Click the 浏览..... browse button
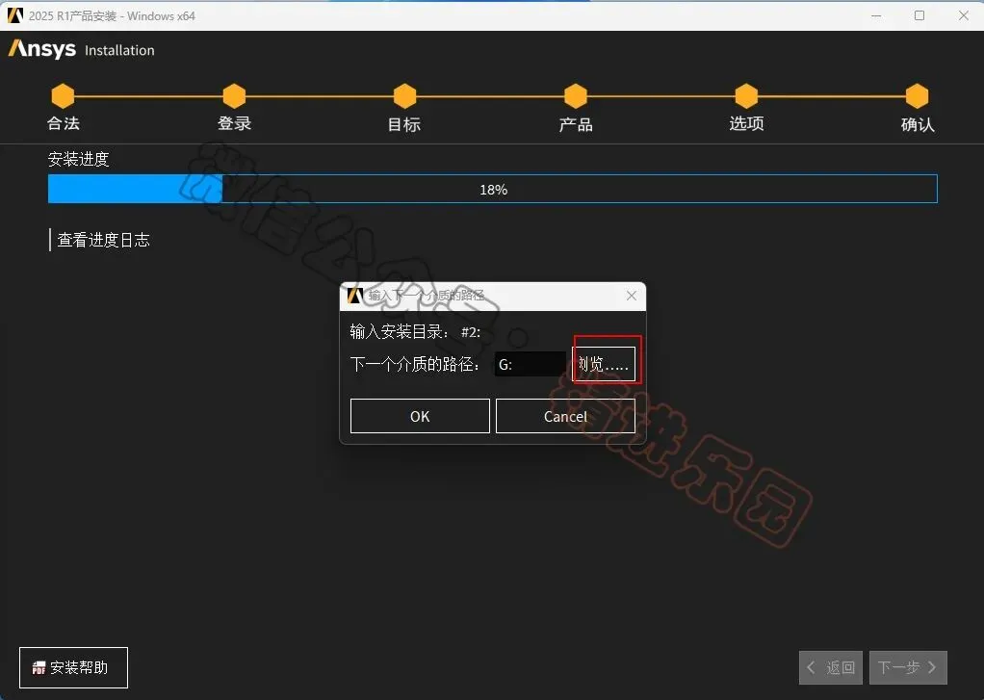 pos(604,364)
